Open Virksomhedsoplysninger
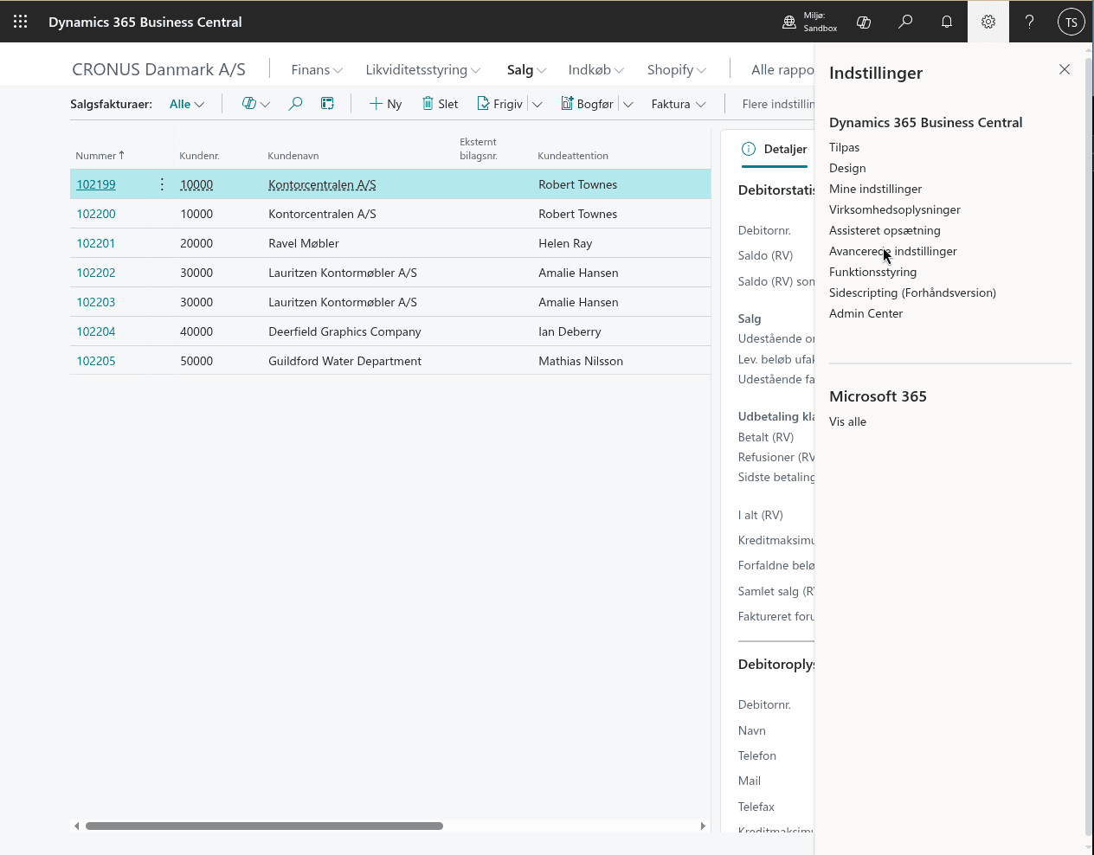This screenshot has width=1094, height=855. click(895, 209)
